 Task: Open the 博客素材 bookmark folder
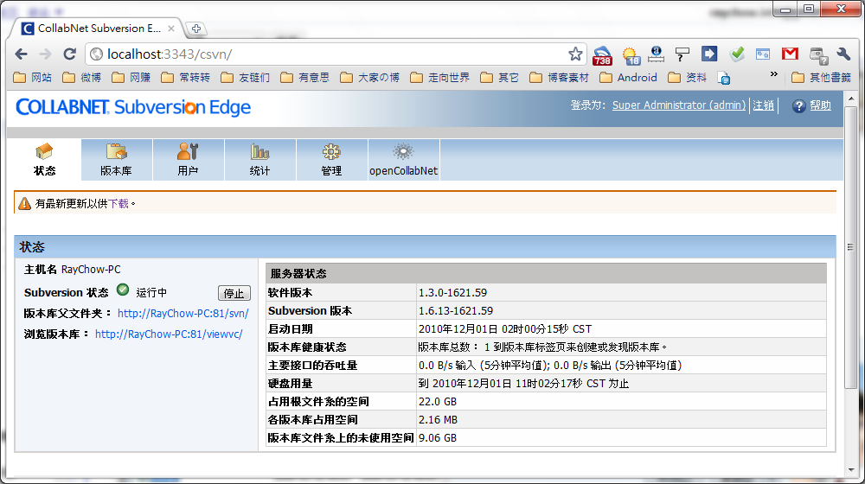[x=560, y=78]
